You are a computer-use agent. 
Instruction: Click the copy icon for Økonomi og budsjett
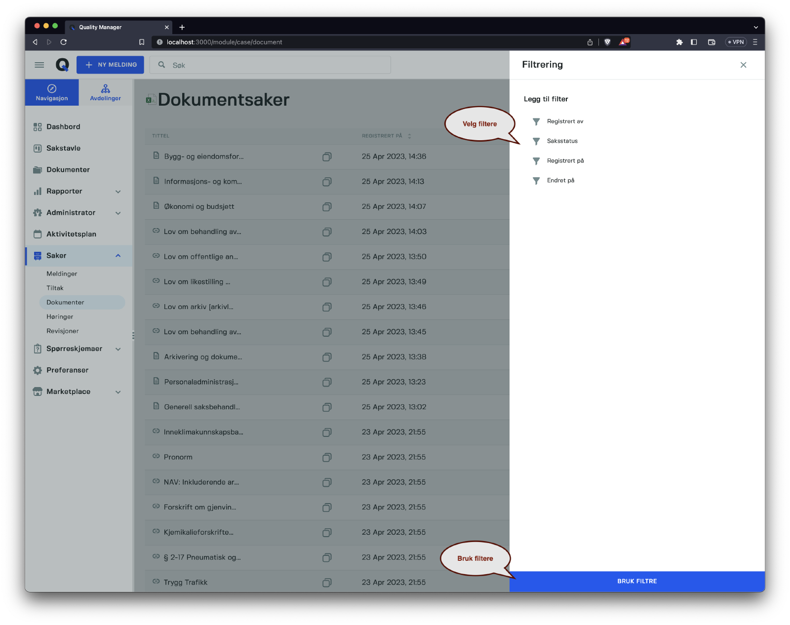pos(326,207)
